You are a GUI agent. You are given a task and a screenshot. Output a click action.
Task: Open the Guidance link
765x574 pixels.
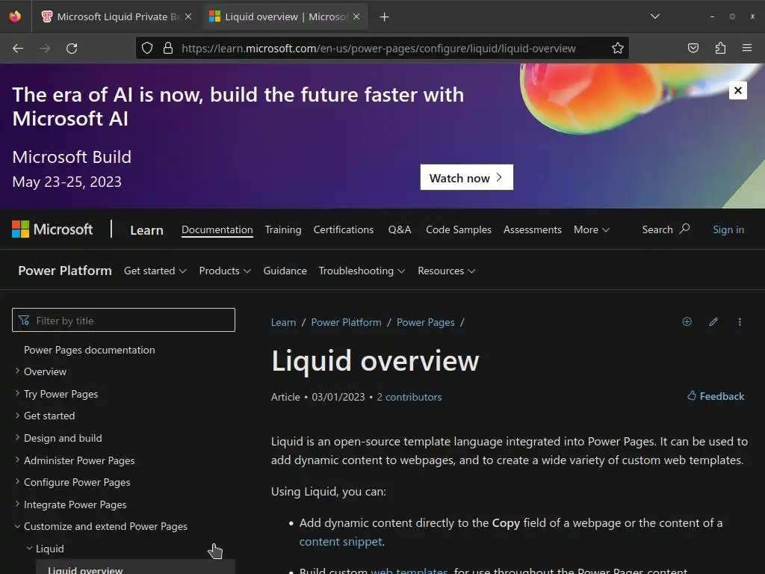pyautogui.click(x=285, y=271)
